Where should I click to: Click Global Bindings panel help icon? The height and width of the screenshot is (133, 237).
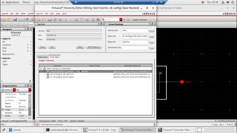coord(150,24)
